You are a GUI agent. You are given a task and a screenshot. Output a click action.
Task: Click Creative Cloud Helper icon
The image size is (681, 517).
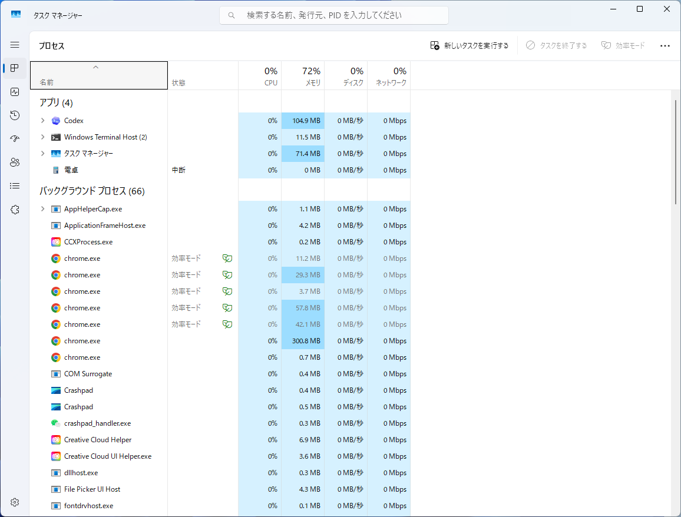56,440
